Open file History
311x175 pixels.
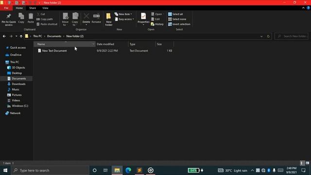tap(157, 24)
